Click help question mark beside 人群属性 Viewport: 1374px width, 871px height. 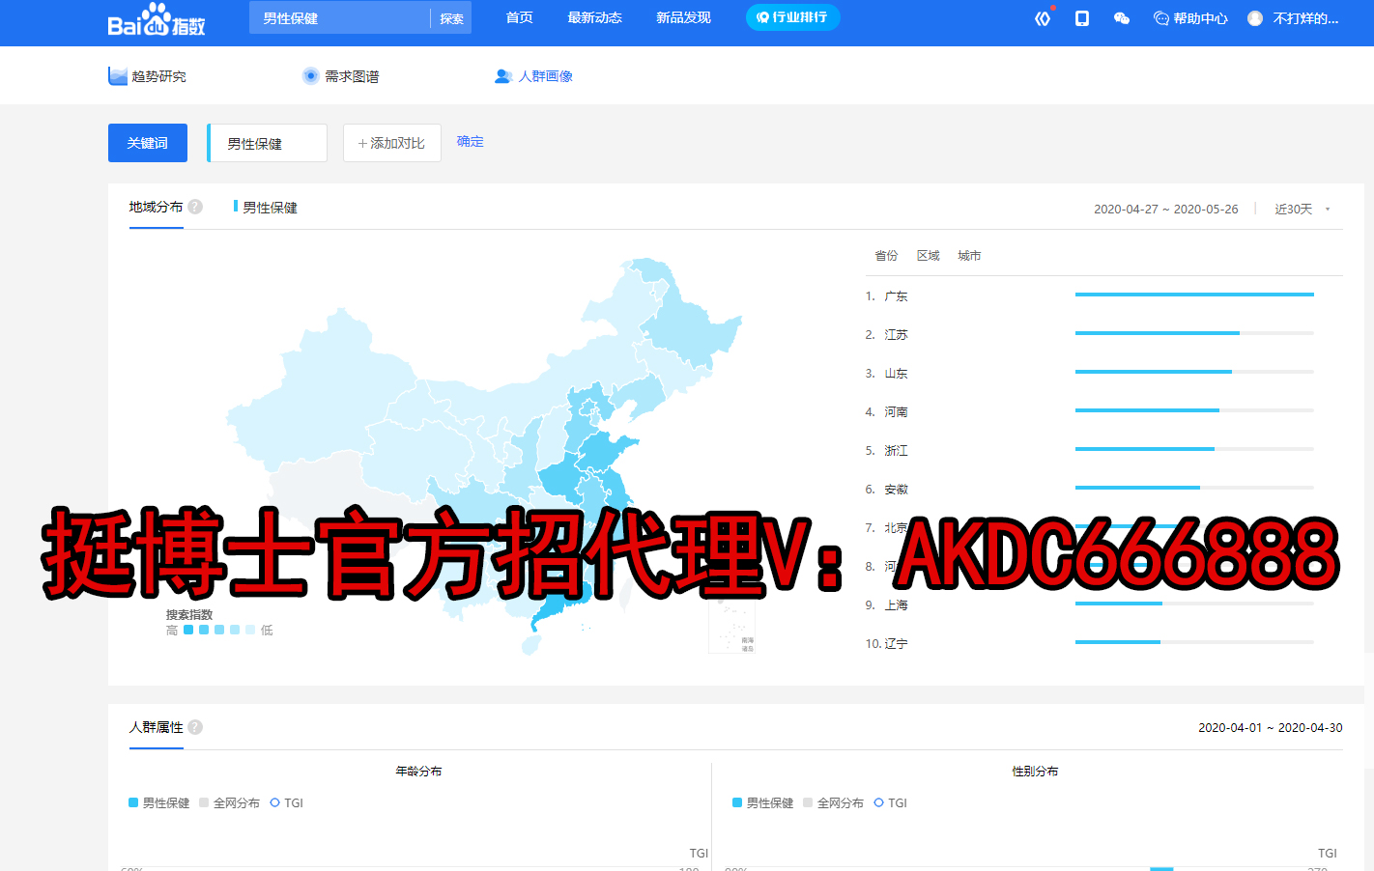pos(195,727)
